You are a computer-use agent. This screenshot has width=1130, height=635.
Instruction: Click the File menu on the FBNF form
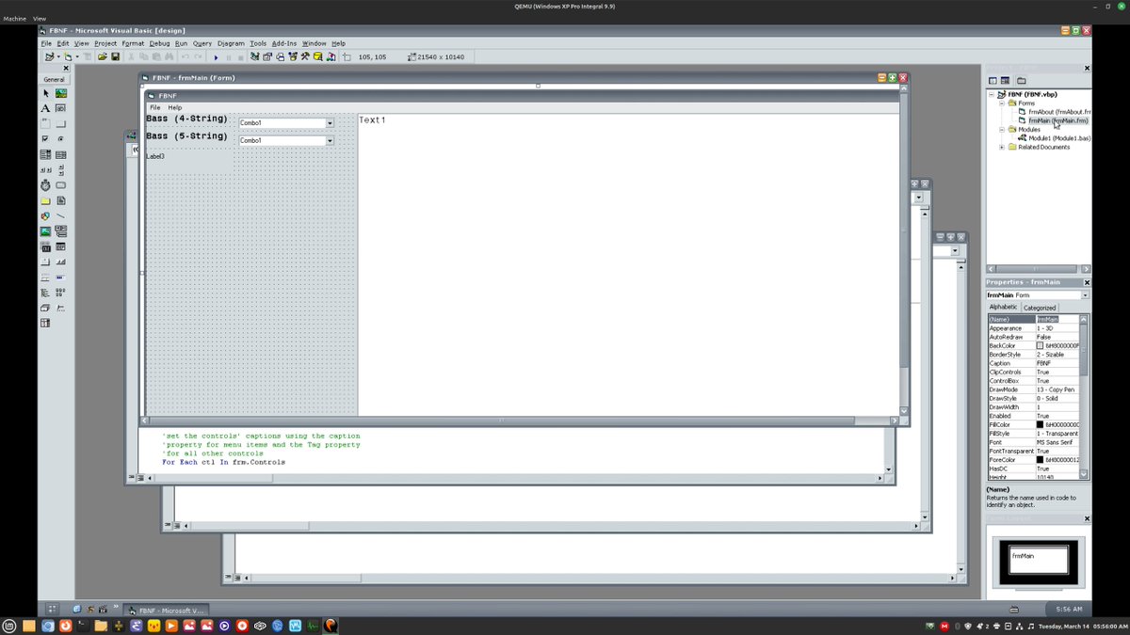[154, 107]
